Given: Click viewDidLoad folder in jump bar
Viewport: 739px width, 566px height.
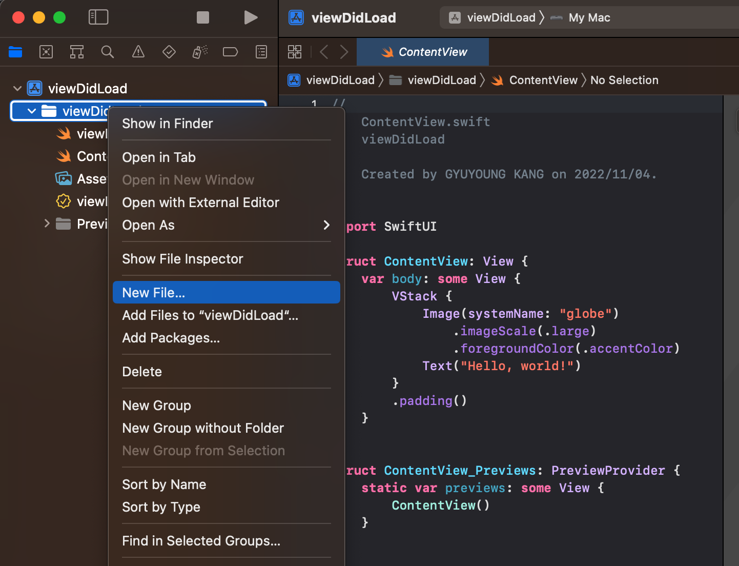Looking at the screenshot, I should pos(433,80).
